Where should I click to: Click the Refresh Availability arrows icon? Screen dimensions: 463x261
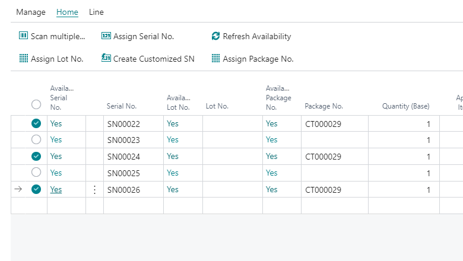[215, 36]
